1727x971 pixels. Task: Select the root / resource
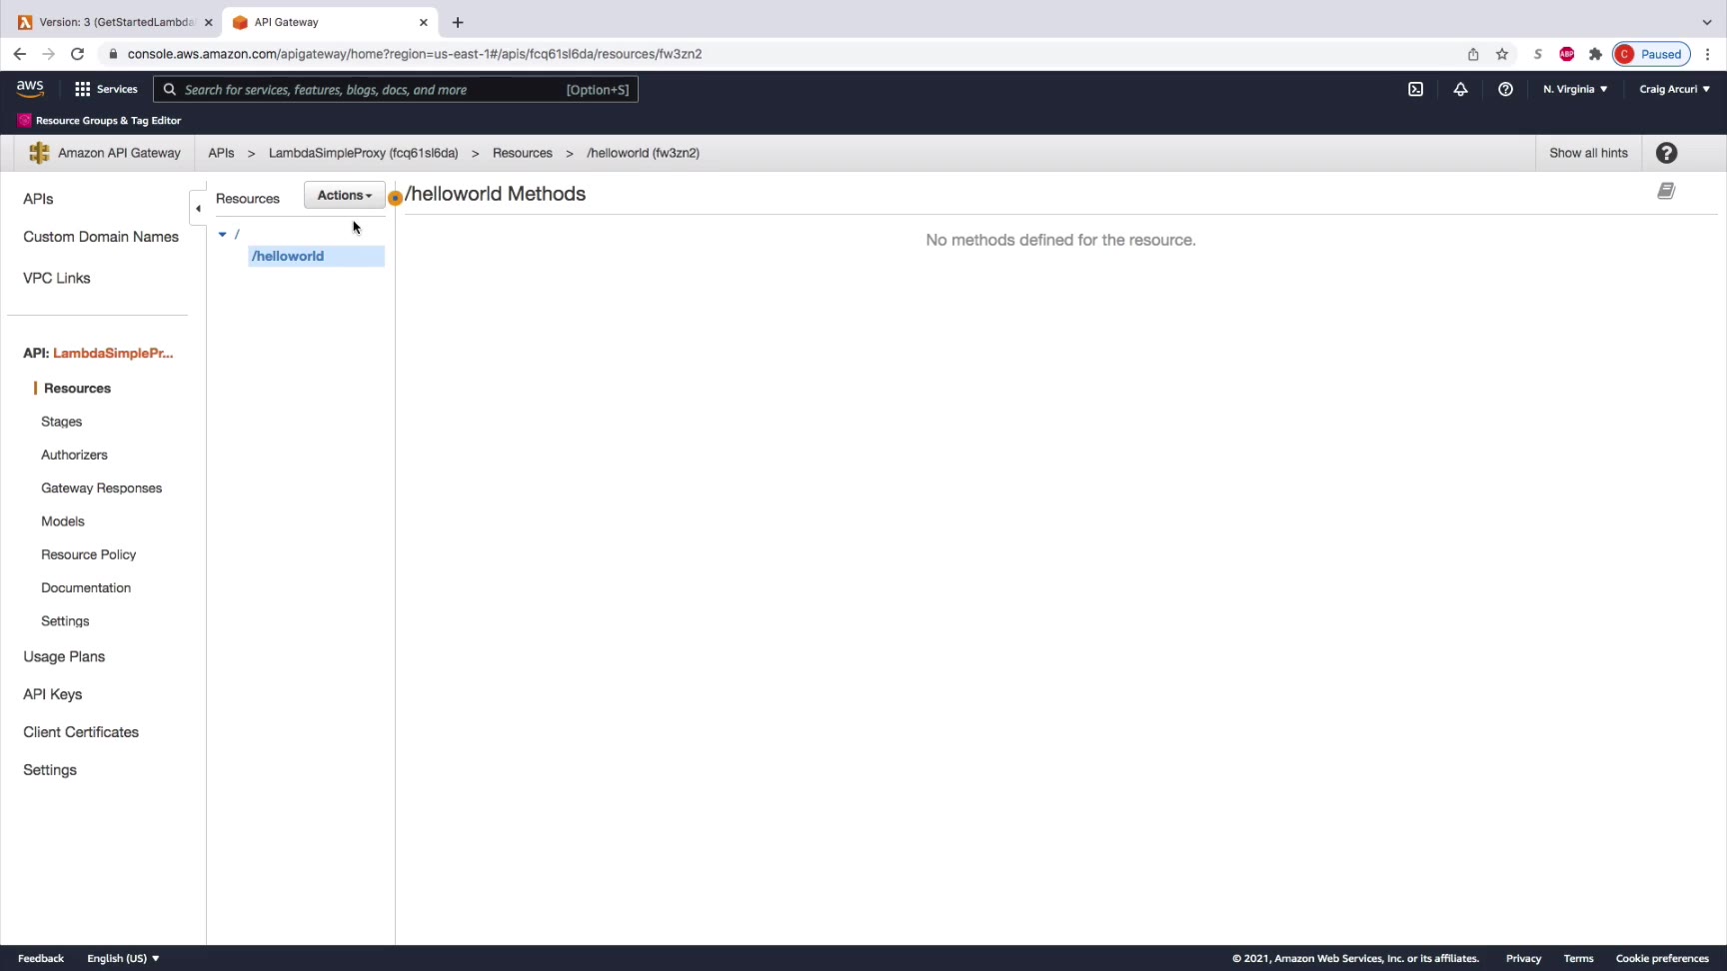pyautogui.click(x=237, y=234)
